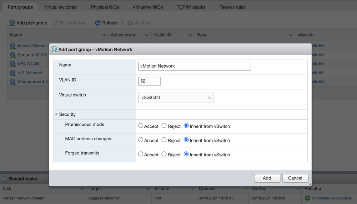Open the VPN VLAN port group link
Screen dimensions: 357x204
tap(29, 64)
